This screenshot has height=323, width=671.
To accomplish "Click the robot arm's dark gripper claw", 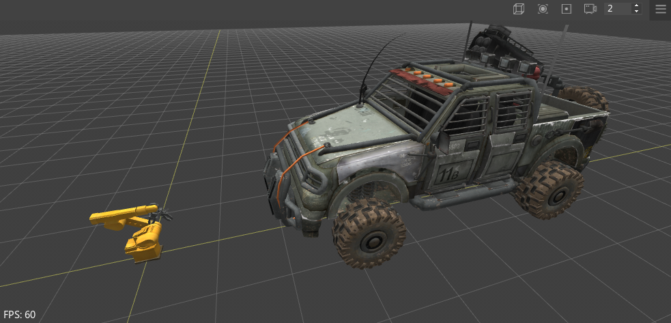I will 161,215.
